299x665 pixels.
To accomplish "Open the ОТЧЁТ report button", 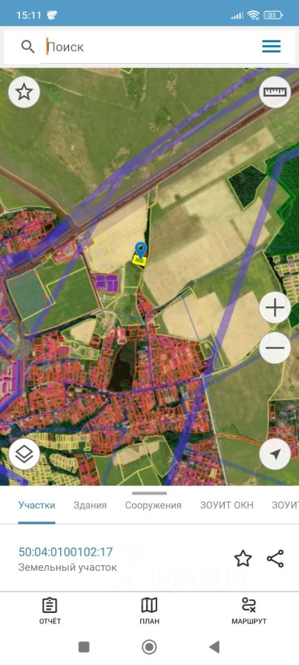I will click(50, 611).
